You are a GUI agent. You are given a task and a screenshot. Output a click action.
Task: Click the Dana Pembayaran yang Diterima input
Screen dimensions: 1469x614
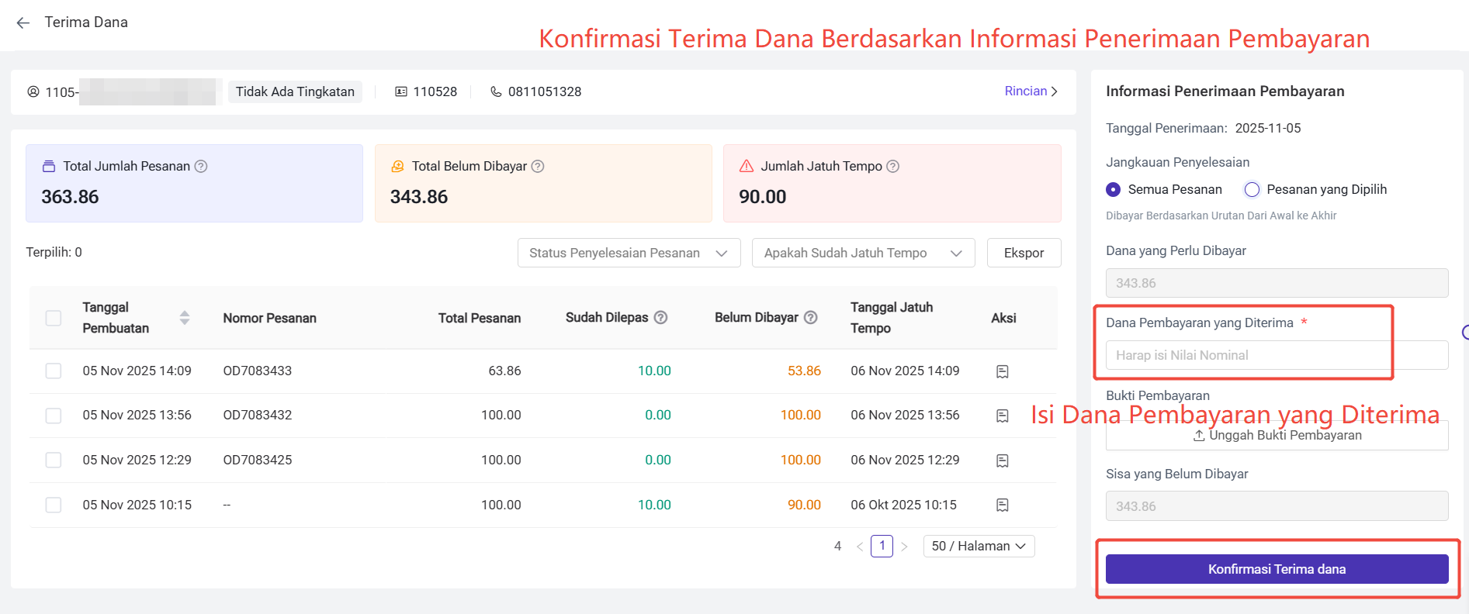1277,355
